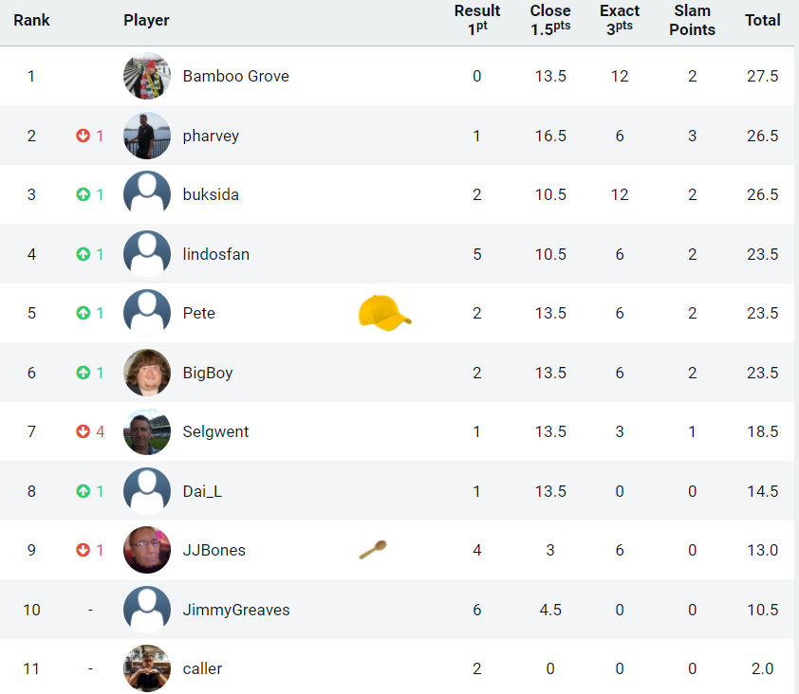Open BigBoy's avatar picture
This screenshot has height=694, width=799.
147,373
